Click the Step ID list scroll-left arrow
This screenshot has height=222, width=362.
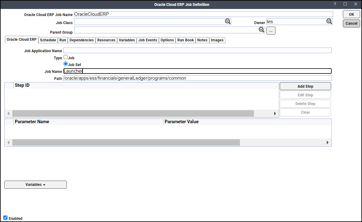click(x=9, y=113)
